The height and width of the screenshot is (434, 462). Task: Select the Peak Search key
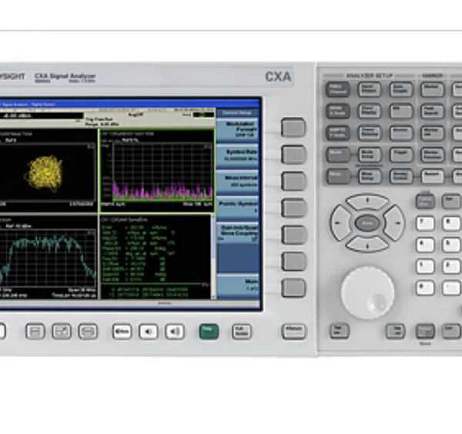(432, 111)
